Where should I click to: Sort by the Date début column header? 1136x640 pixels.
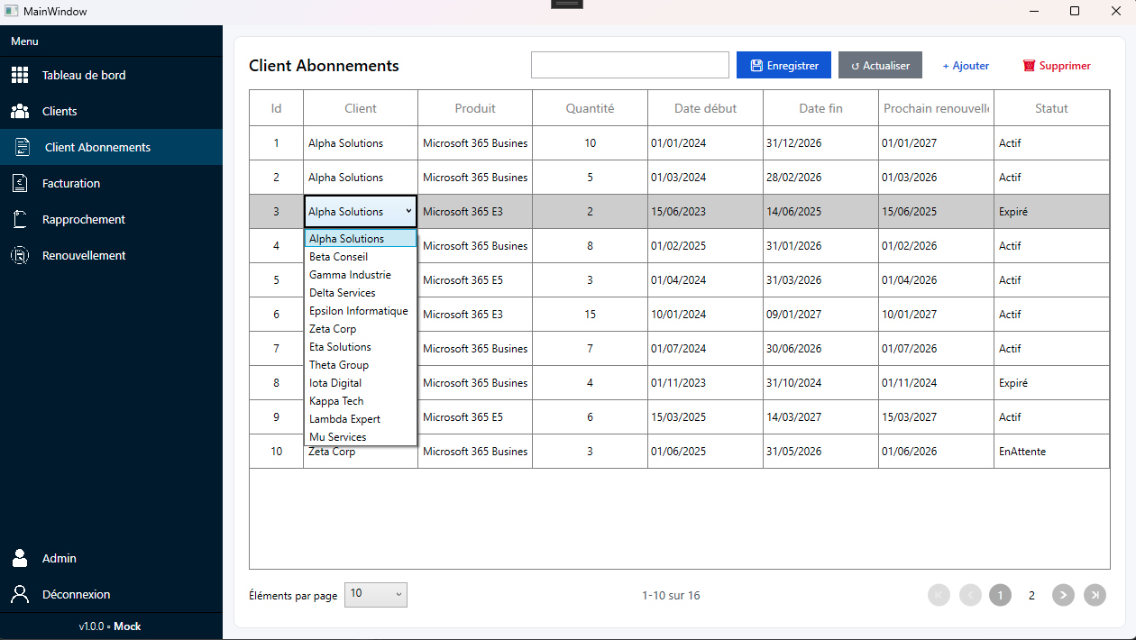pos(705,108)
